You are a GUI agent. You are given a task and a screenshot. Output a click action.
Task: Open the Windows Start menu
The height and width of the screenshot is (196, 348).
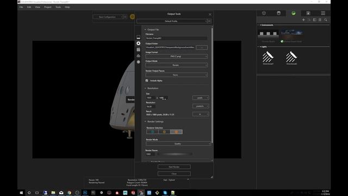[x=21, y=193]
